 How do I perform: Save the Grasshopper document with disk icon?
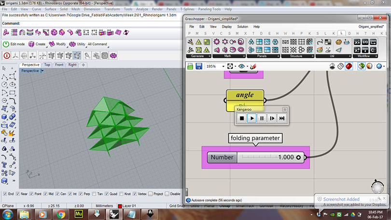tap(199, 66)
